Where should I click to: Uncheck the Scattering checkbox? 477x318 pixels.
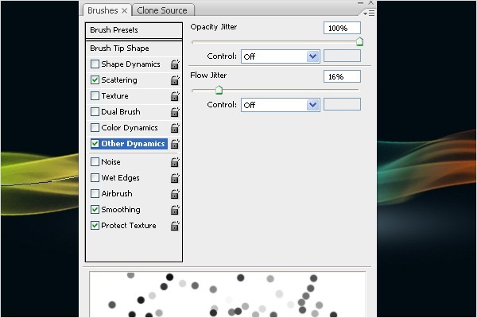95,80
